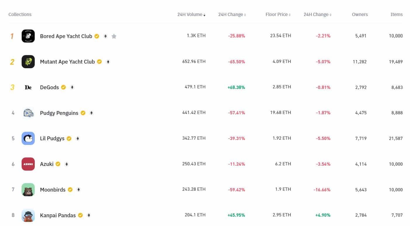Click the Pudgy Penguins igloo avatar
The width and height of the screenshot is (410, 226).
coord(28,113)
